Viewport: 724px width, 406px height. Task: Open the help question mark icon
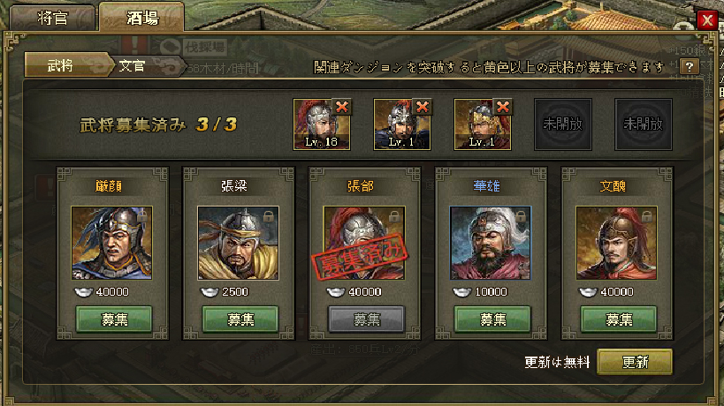[690, 67]
